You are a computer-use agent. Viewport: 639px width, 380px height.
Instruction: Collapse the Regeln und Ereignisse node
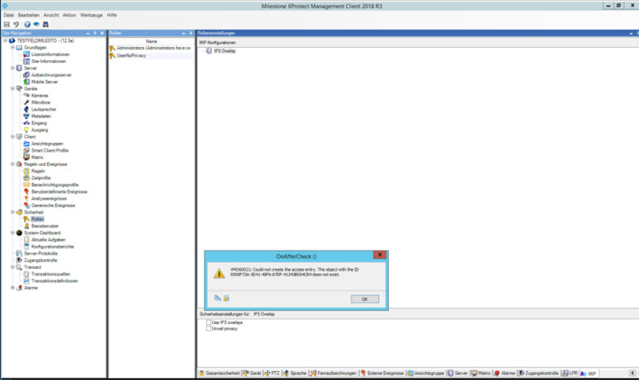tap(12, 164)
